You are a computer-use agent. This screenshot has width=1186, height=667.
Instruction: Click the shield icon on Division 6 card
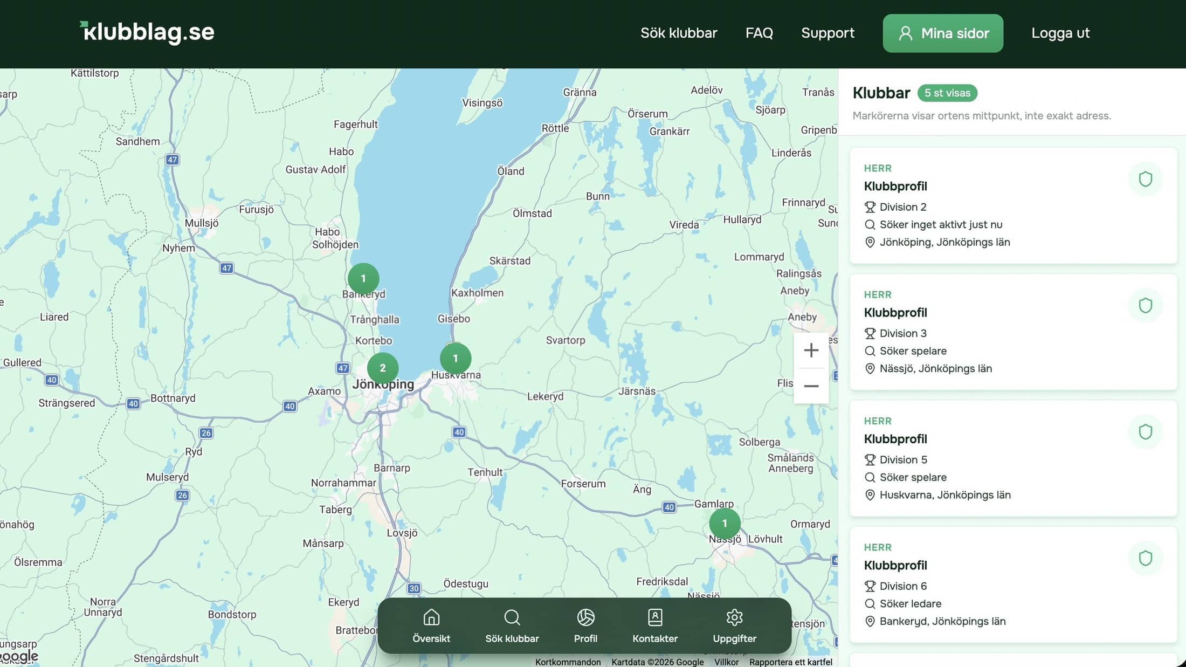coord(1145,558)
